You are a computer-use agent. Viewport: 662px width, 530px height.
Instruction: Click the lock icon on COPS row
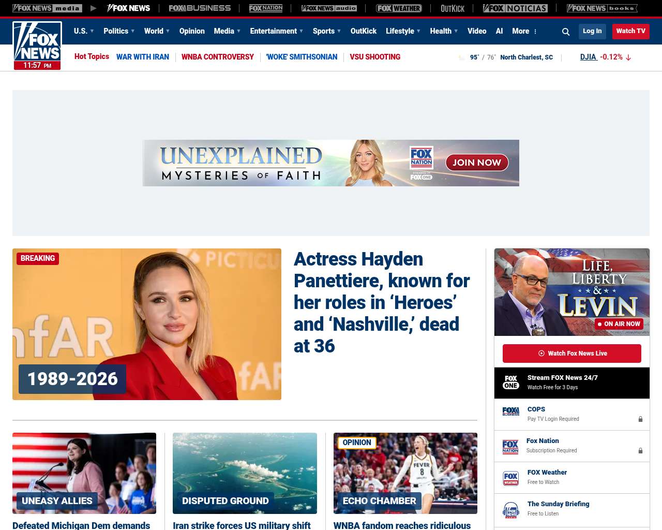coord(640,419)
